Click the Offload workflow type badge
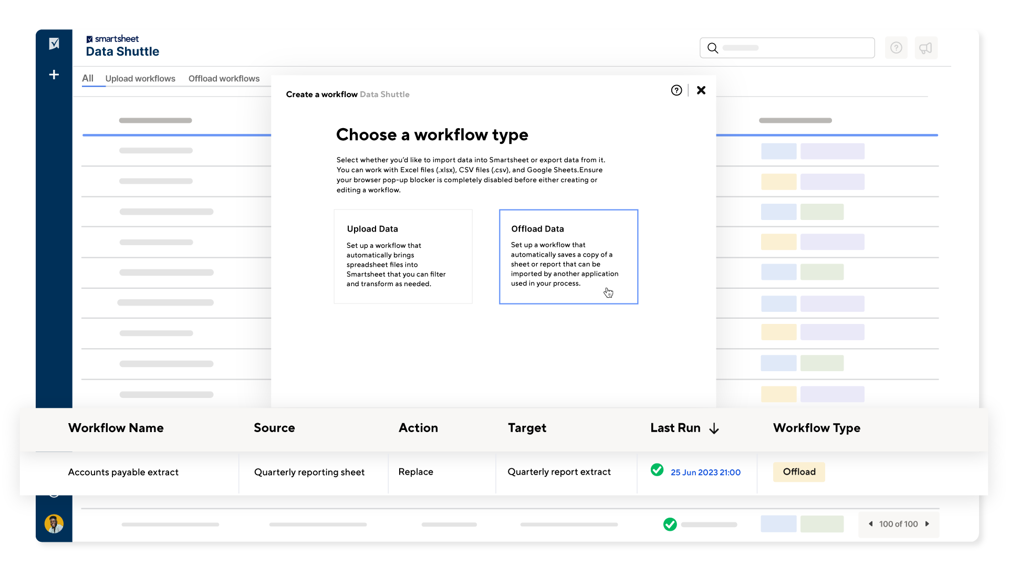Image resolution: width=1009 pixels, height=567 pixels. 798,471
